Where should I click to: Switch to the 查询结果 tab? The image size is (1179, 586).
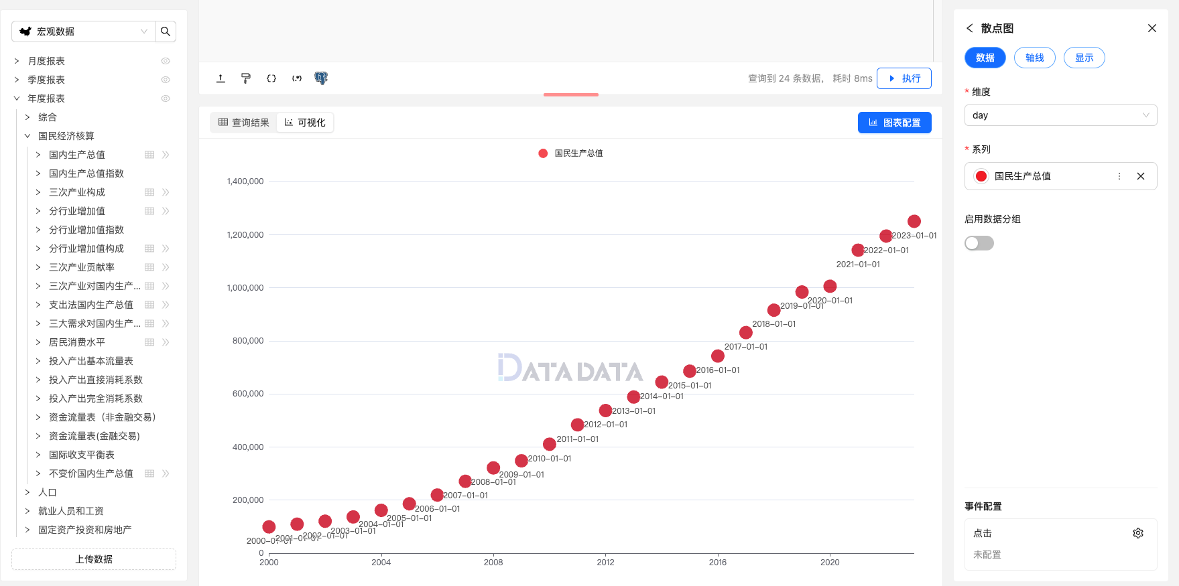click(x=244, y=123)
